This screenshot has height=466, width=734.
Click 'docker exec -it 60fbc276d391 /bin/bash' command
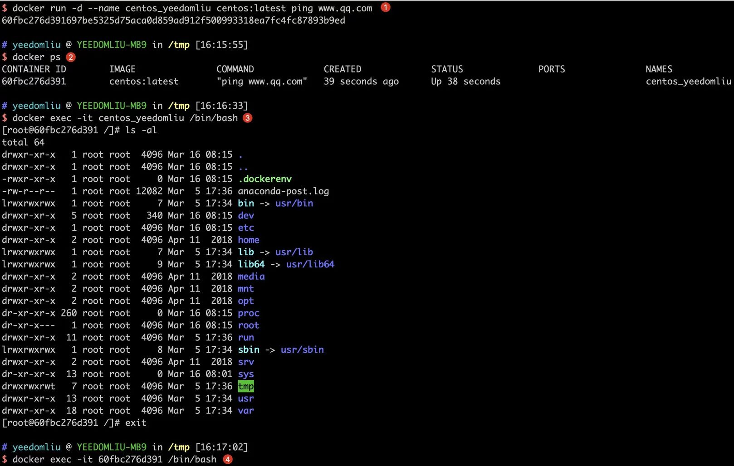click(114, 460)
